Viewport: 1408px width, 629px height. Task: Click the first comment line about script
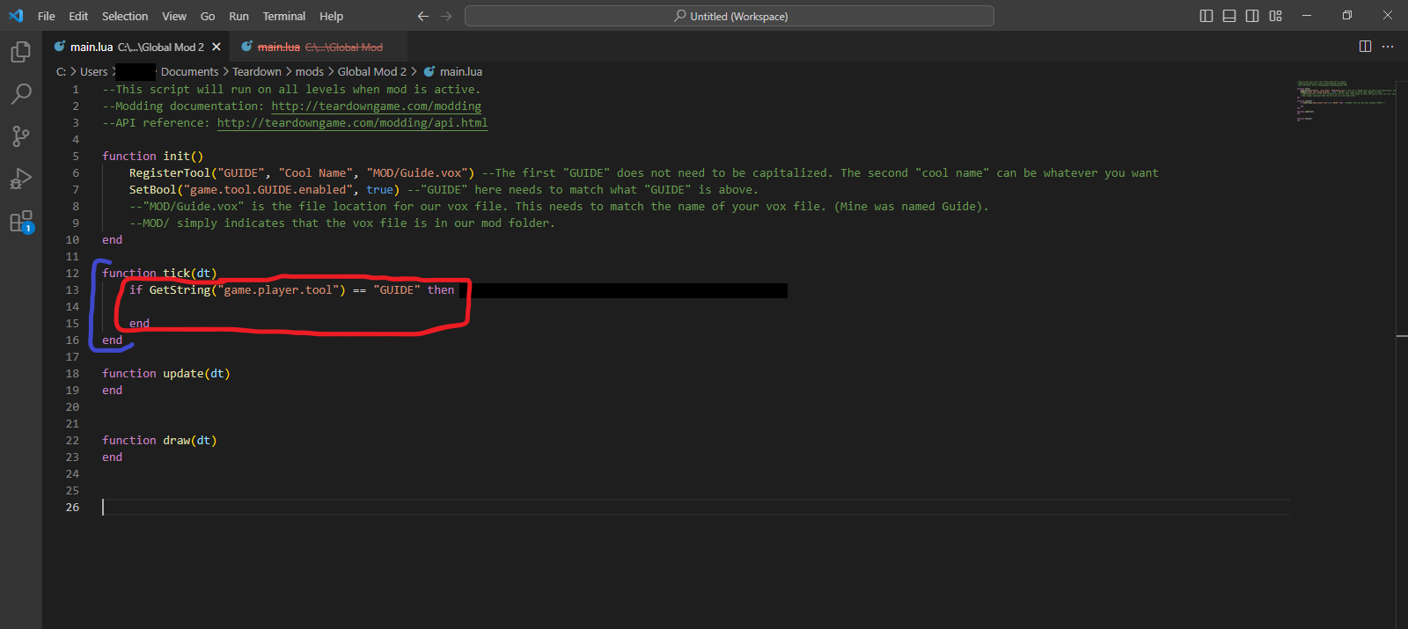coord(291,90)
